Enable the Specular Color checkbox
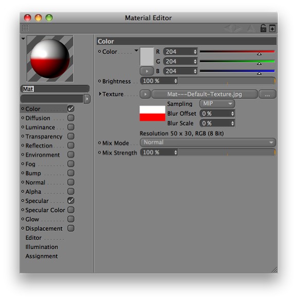The image size is (298, 301). [x=71, y=210]
